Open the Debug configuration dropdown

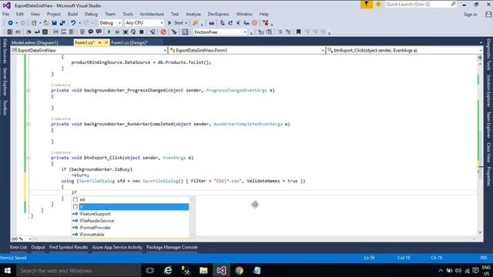pos(110,23)
